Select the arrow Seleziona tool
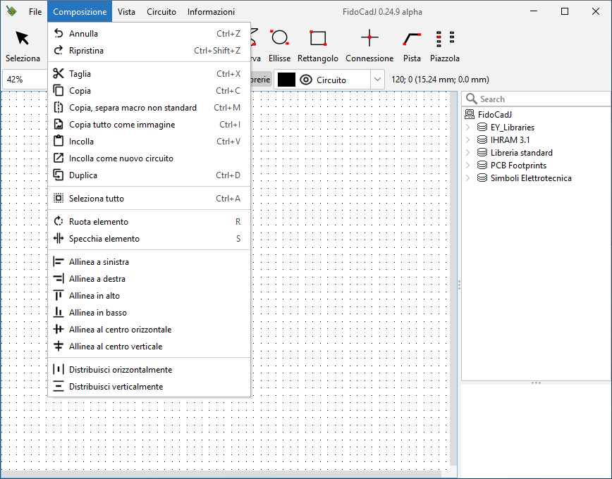This screenshot has height=479, width=612. [23, 44]
